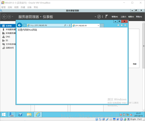Go back in Internet Explorer
The height and width of the screenshot is (121, 145).
19,25
